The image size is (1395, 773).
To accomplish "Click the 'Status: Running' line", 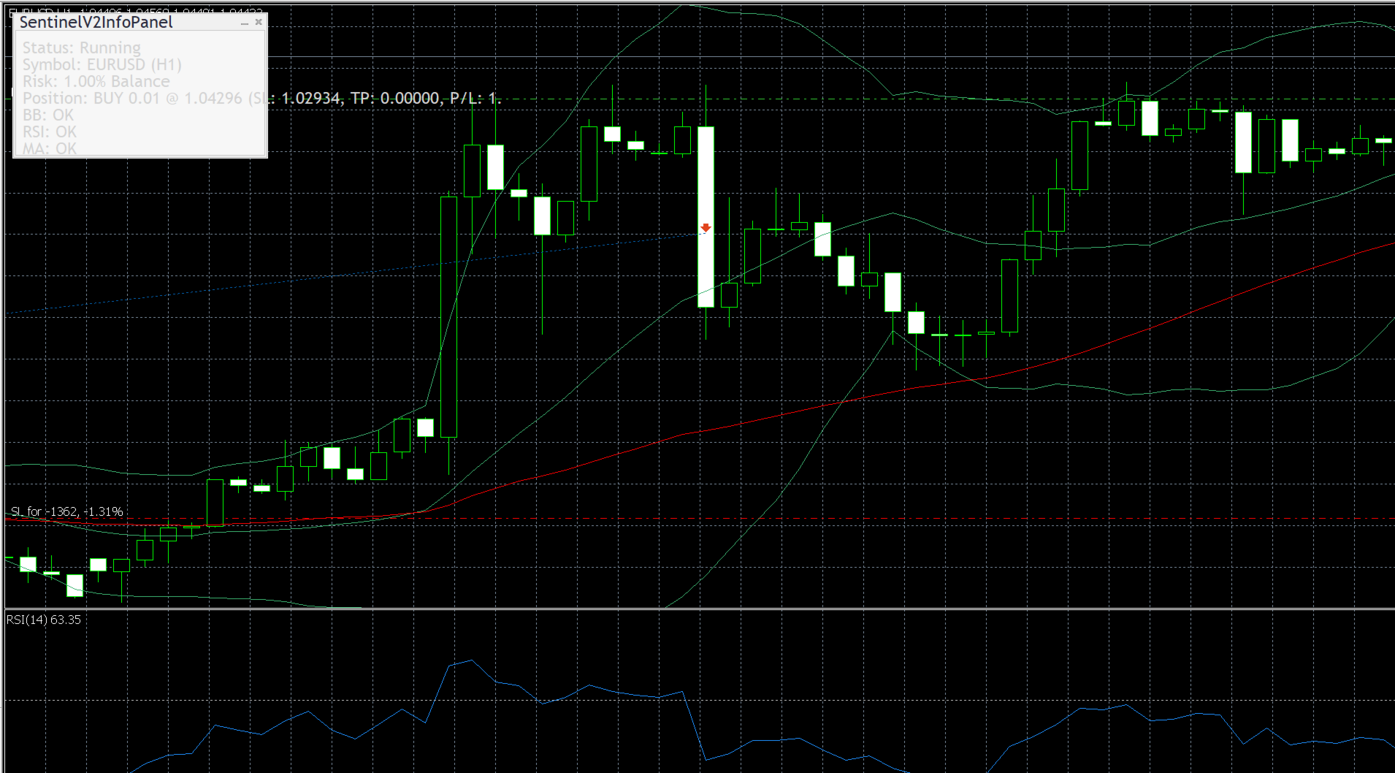I will (x=82, y=47).
